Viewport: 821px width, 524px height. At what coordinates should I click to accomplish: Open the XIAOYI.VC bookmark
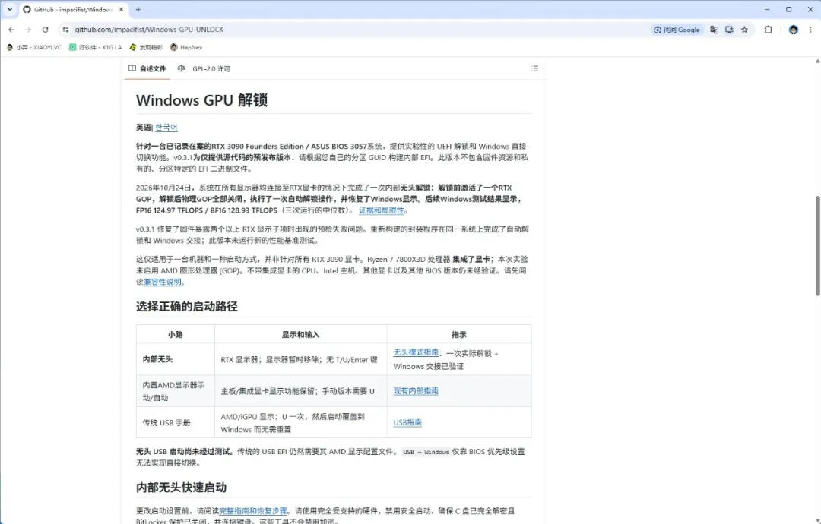coord(34,47)
